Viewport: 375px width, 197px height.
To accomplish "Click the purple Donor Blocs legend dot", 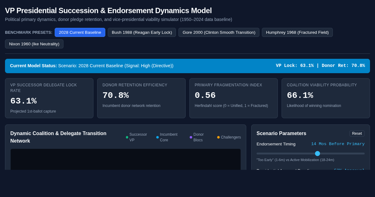I will click(x=191, y=137).
